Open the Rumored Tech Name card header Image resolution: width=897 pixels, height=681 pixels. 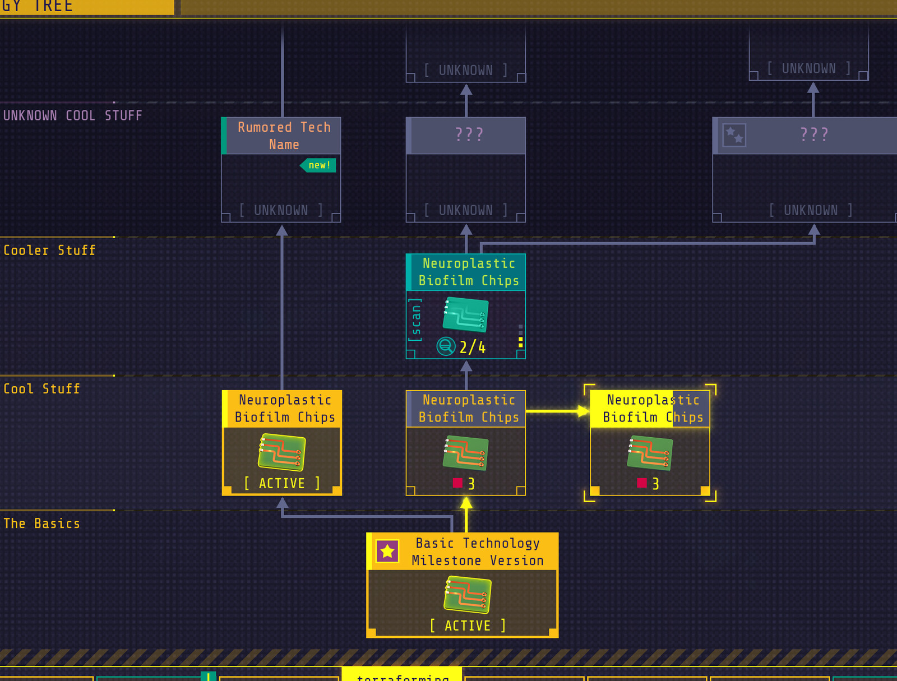[281, 136]
